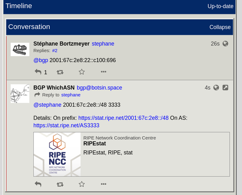242x195 pixels.
Task: Open the RIPEstat card title
Action: pyautogui.click(x=95, y=144)
